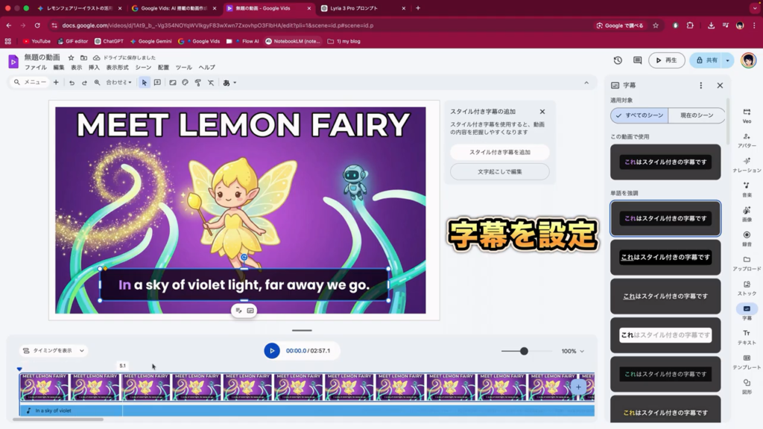This screenshot has width=763, height=429.
Task: Open the シーン (Scene) menu
Action: click(142, 68)
